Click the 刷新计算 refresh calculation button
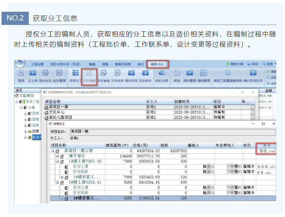This screenshot has height=217, width=285. click(x=235, y=64)
